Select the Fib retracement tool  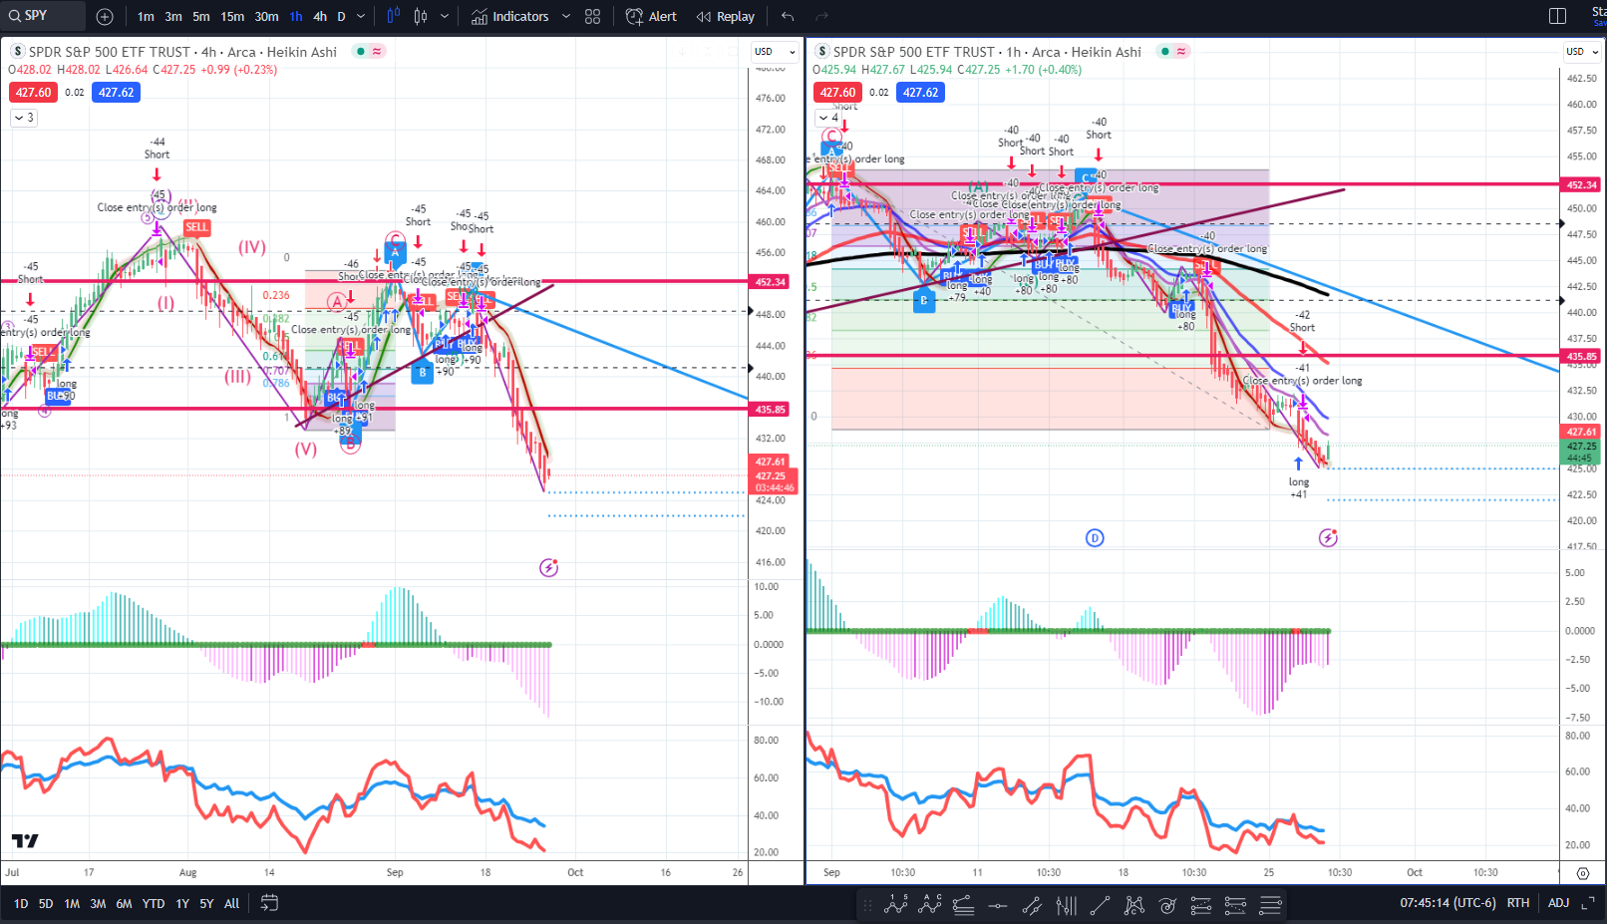(963, 905)
